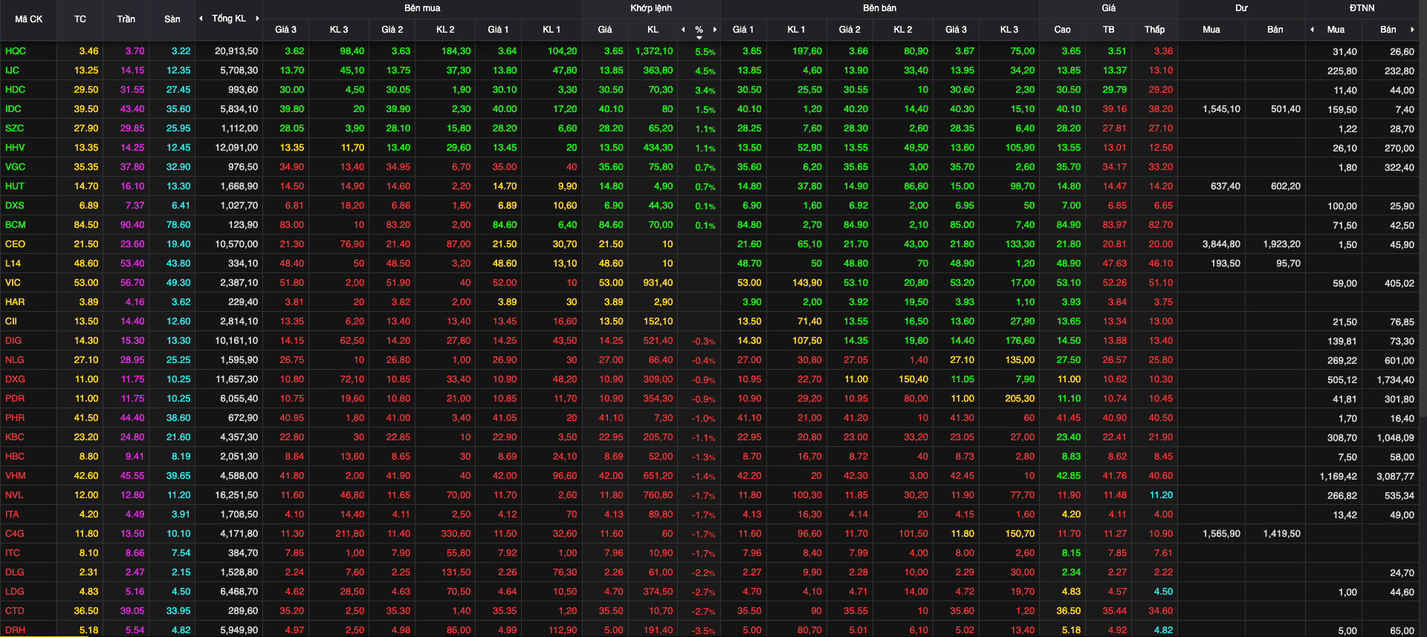Sort by TC reference price header

click(x=80, y=19)
